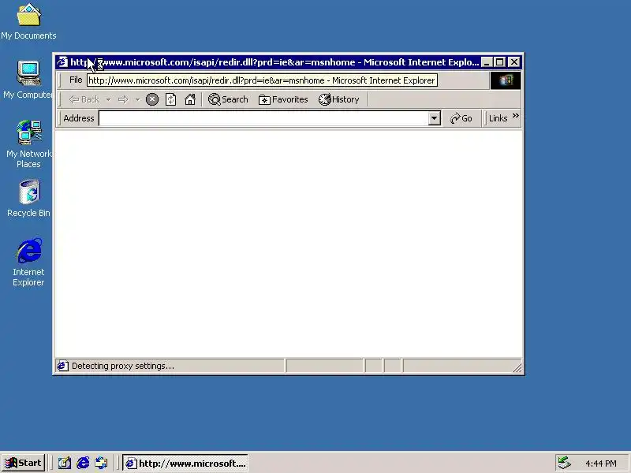The height and width of the screenshot is (473, 631).
Task: Refresh the page using the Refresh icon
Action: (171, 99)
